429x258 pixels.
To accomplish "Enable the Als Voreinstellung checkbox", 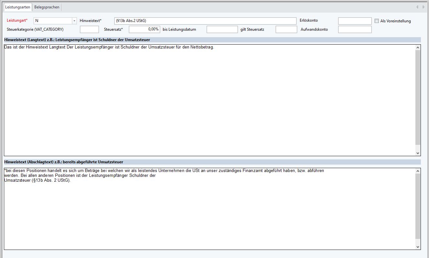I will [377, 21].
